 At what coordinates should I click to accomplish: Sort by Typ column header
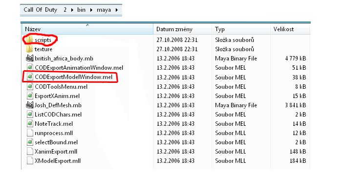click(x=241, y=29)
